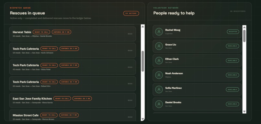
Task: Click the DISPATCH QUEUE section label
Action: (20, 8)
